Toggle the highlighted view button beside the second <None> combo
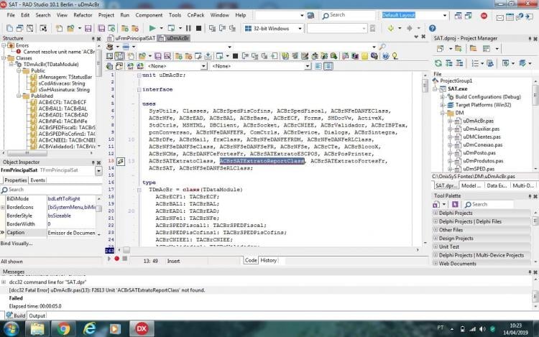The image size is (539, 337). click(328, 66)
